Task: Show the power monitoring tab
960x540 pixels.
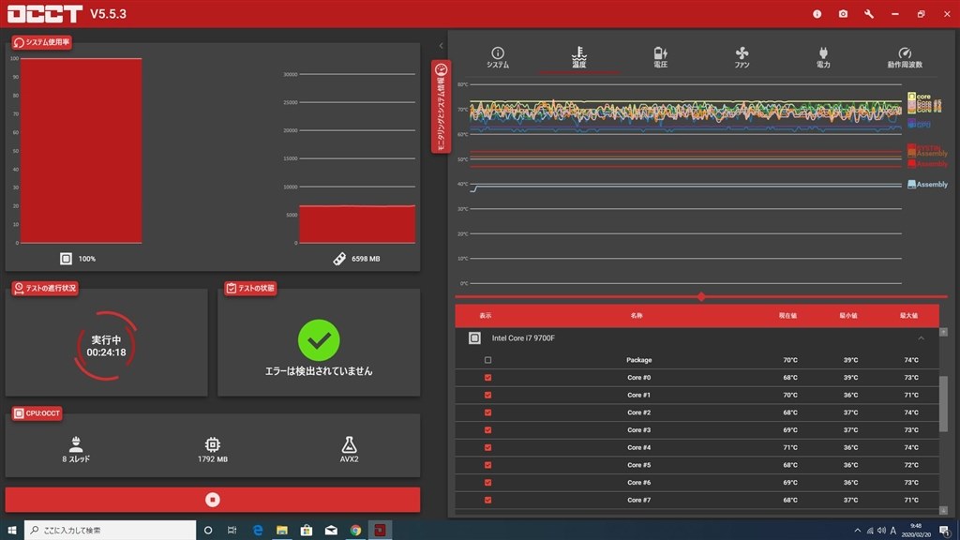Action: pyautogui.click(x=823, y=56)
